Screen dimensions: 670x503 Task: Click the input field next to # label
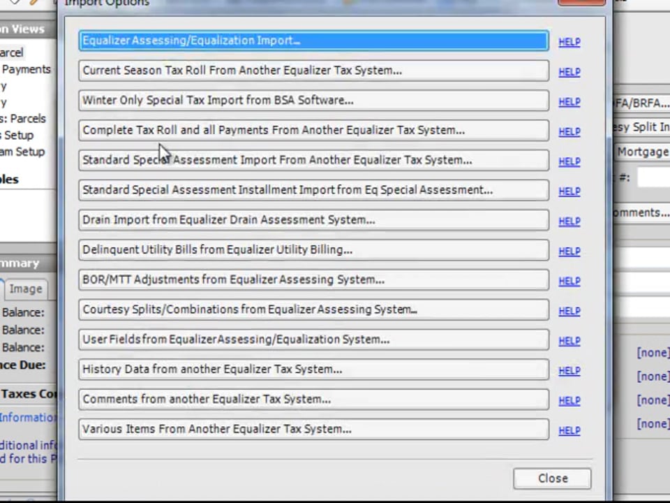click(654, 177)
